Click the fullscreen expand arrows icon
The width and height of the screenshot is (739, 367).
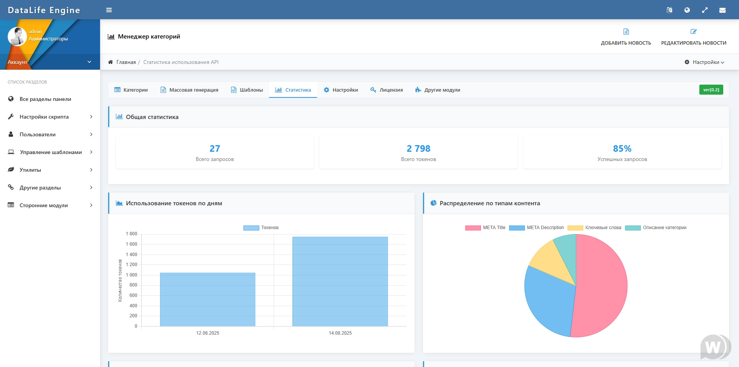tap(705, 10)
